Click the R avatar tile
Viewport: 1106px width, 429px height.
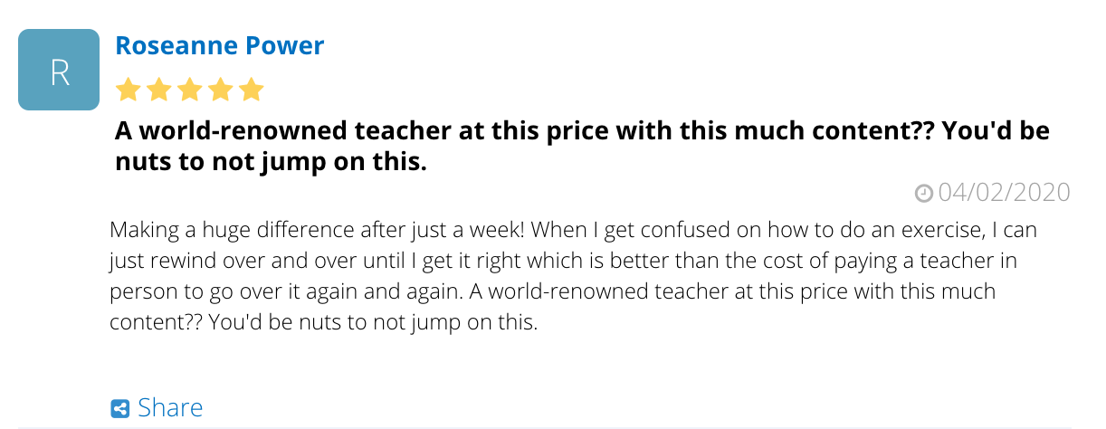59,70
